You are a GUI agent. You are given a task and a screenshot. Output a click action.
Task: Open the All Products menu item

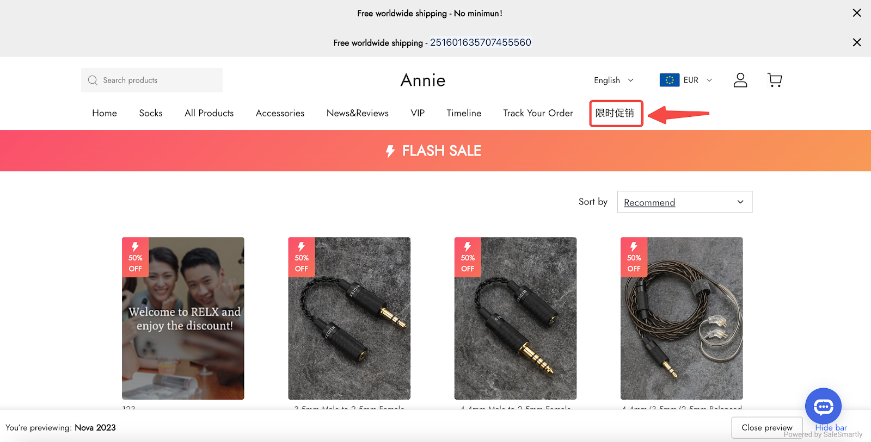[209, 113]
